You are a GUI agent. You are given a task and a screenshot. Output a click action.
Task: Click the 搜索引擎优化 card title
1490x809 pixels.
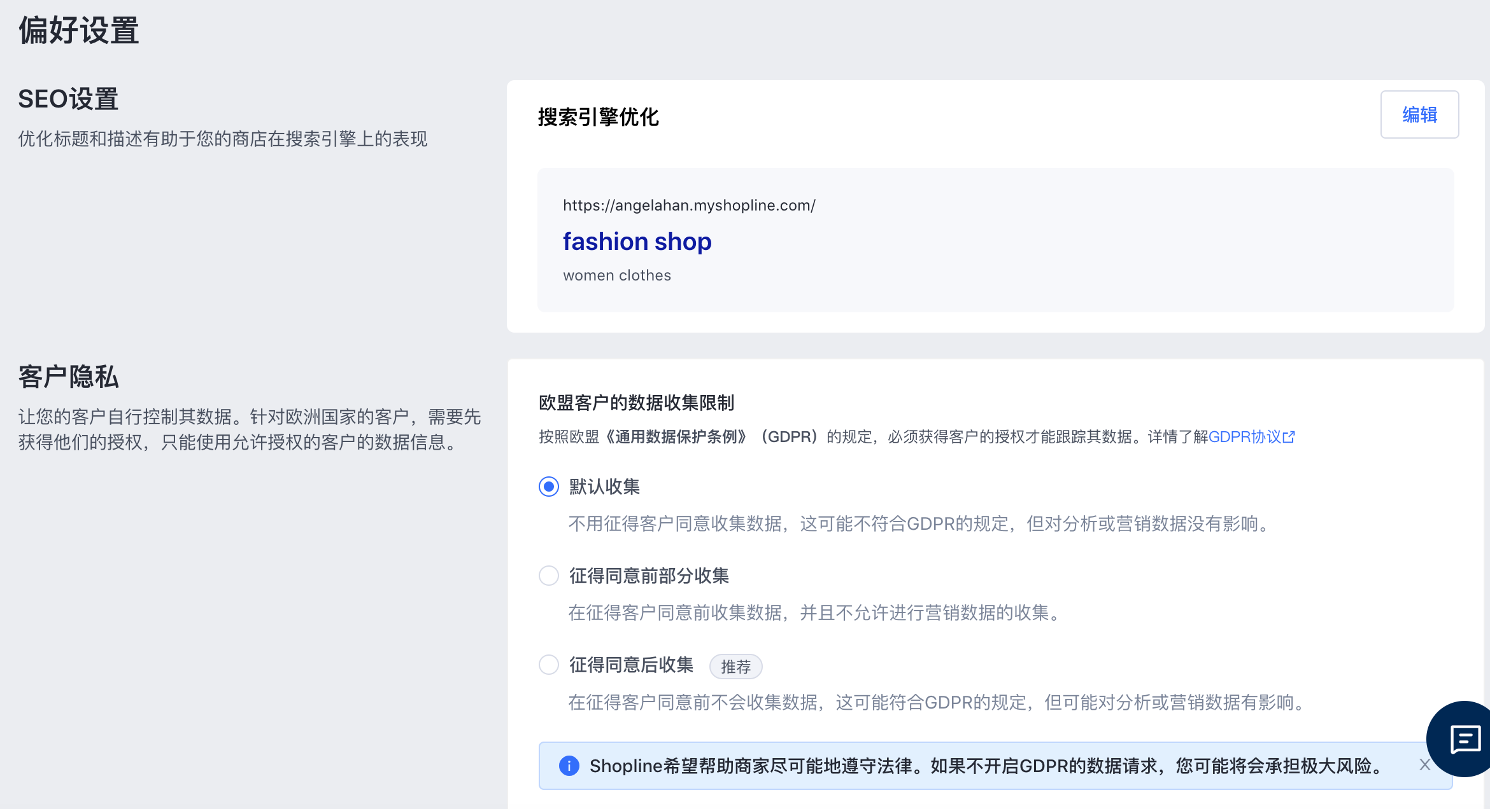tap(598, 117)
